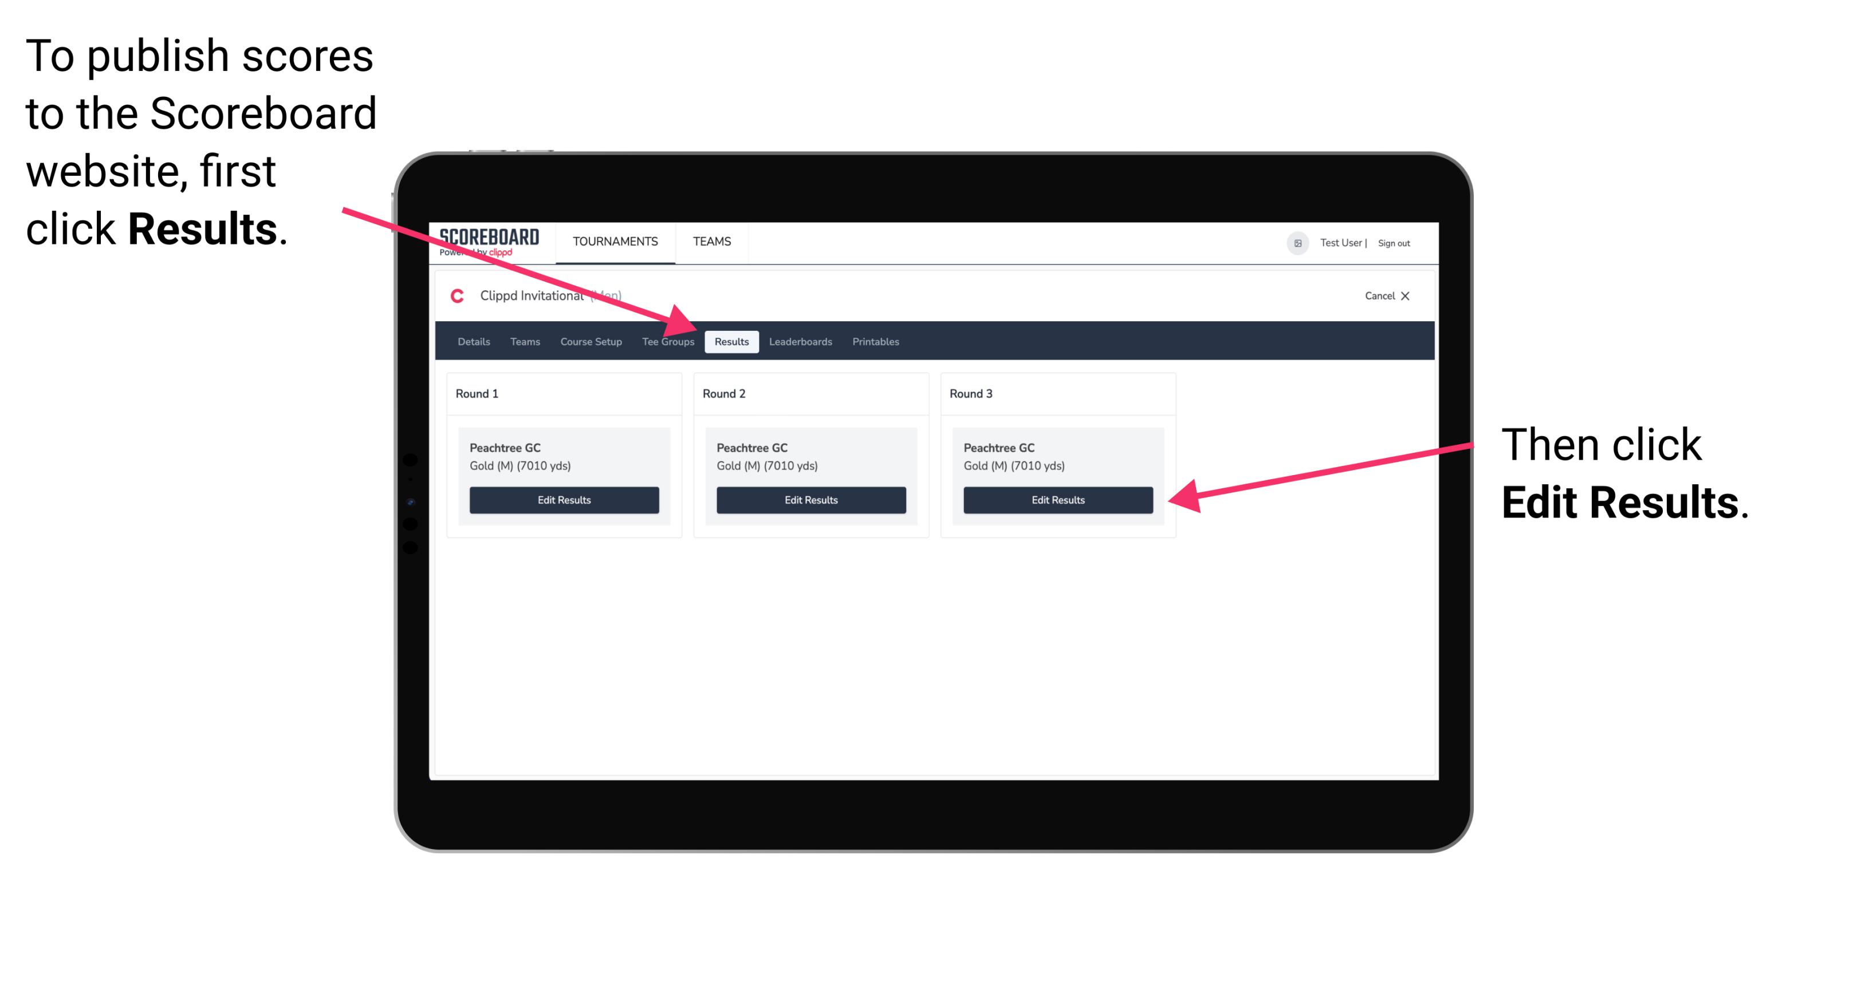Image resolution: width=1865 pixels, height=1003 pixels.
Task: Select the Results tab
Action: pos(731,342)
